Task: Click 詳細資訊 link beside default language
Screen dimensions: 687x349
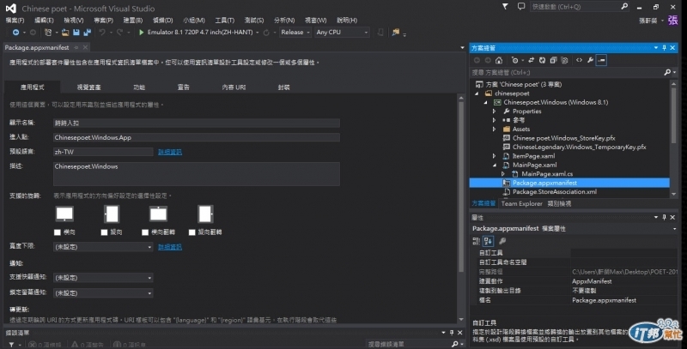Action: tap(170, 152)
